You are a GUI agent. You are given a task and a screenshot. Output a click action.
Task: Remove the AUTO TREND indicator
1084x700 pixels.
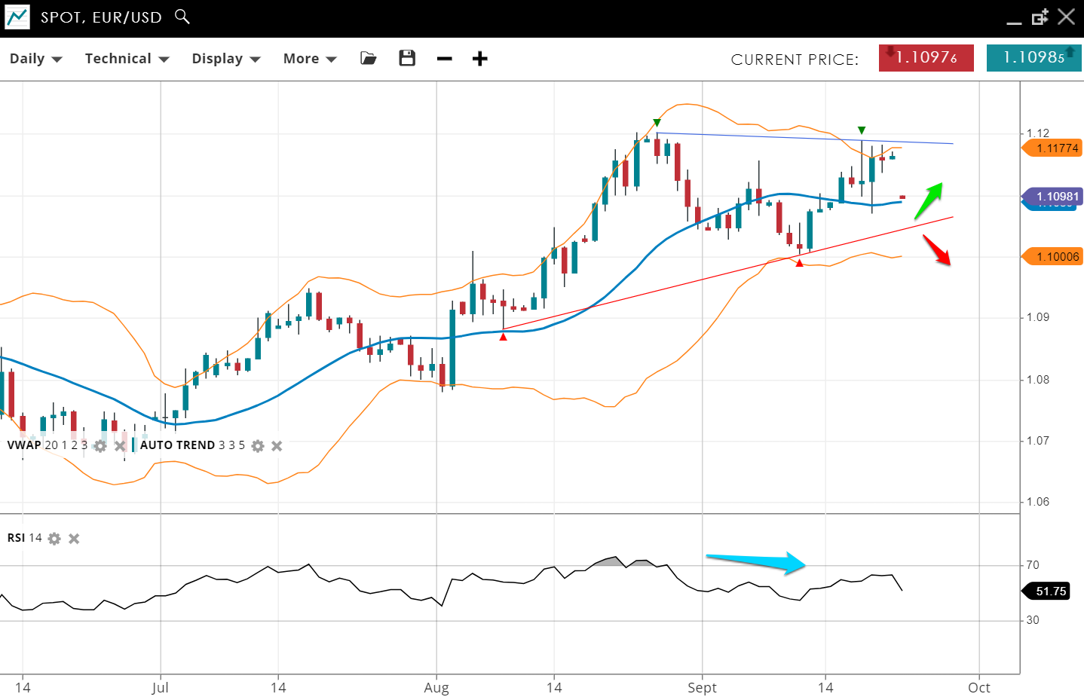277,446
